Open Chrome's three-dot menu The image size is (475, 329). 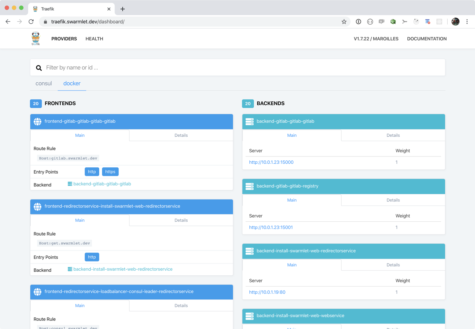click(467, 22)
